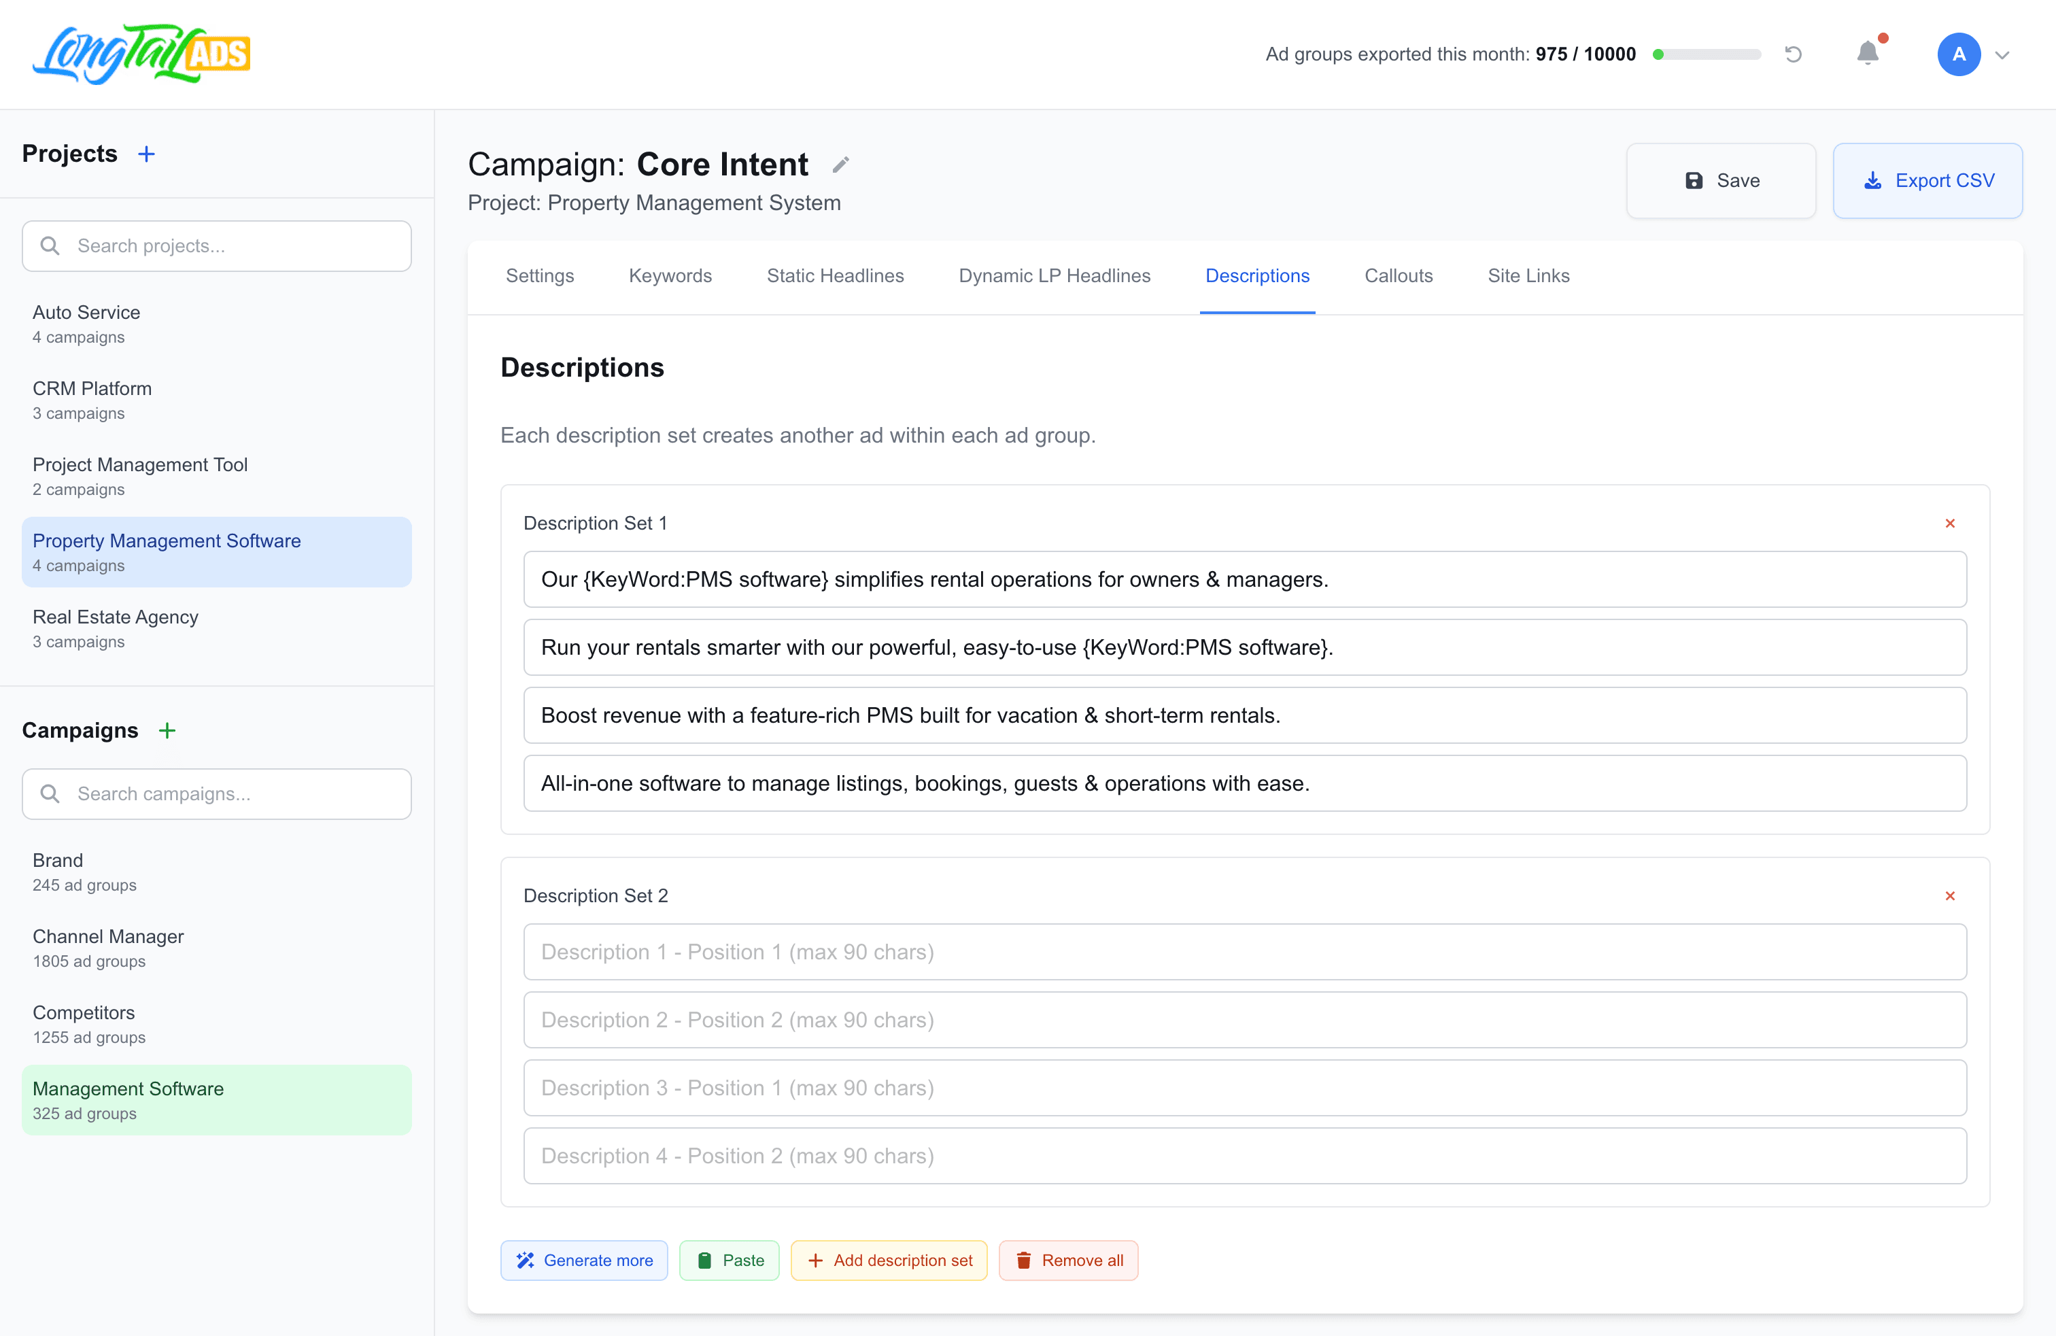Add a new project with plus icon
This screenshot has height=1336, width=2056.
coord(147,154)
